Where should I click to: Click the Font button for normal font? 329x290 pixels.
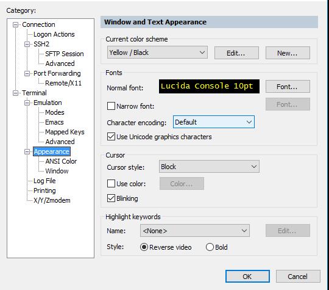click(x=288, y=87)
